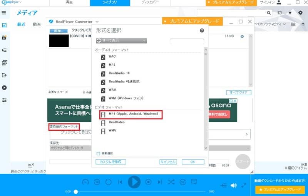
Task: Select RealAudio 10 format
Action: point(119,73)
